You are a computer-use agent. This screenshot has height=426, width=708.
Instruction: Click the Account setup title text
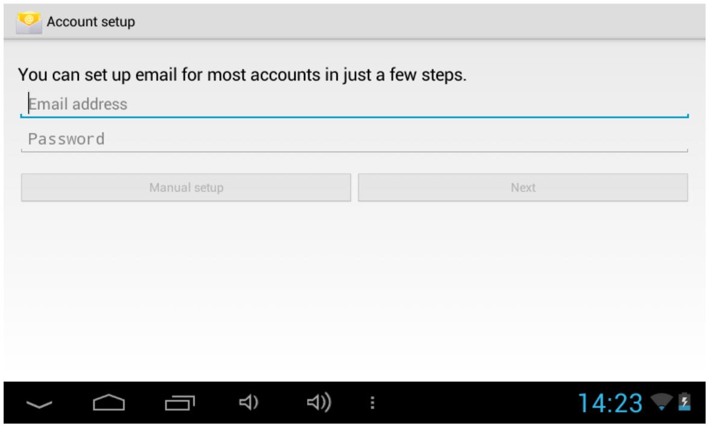pyautogui.click(x=91, y=22)
